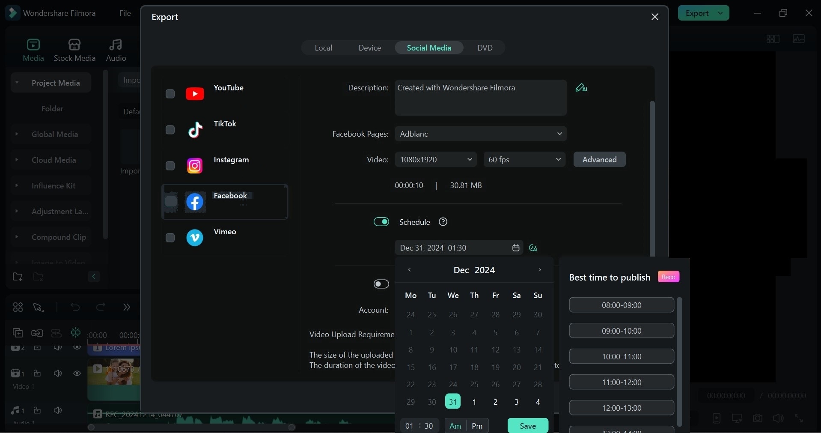The image size is (821, 433).
Task: Choose the 12:00-13:00 publish time
Action: tap(622, 408)
